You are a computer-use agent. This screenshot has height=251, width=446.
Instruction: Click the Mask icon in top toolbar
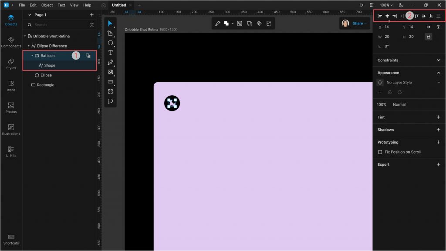240,23
